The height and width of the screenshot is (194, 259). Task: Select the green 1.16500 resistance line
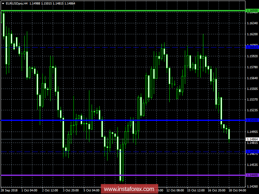tap(123, 11)
